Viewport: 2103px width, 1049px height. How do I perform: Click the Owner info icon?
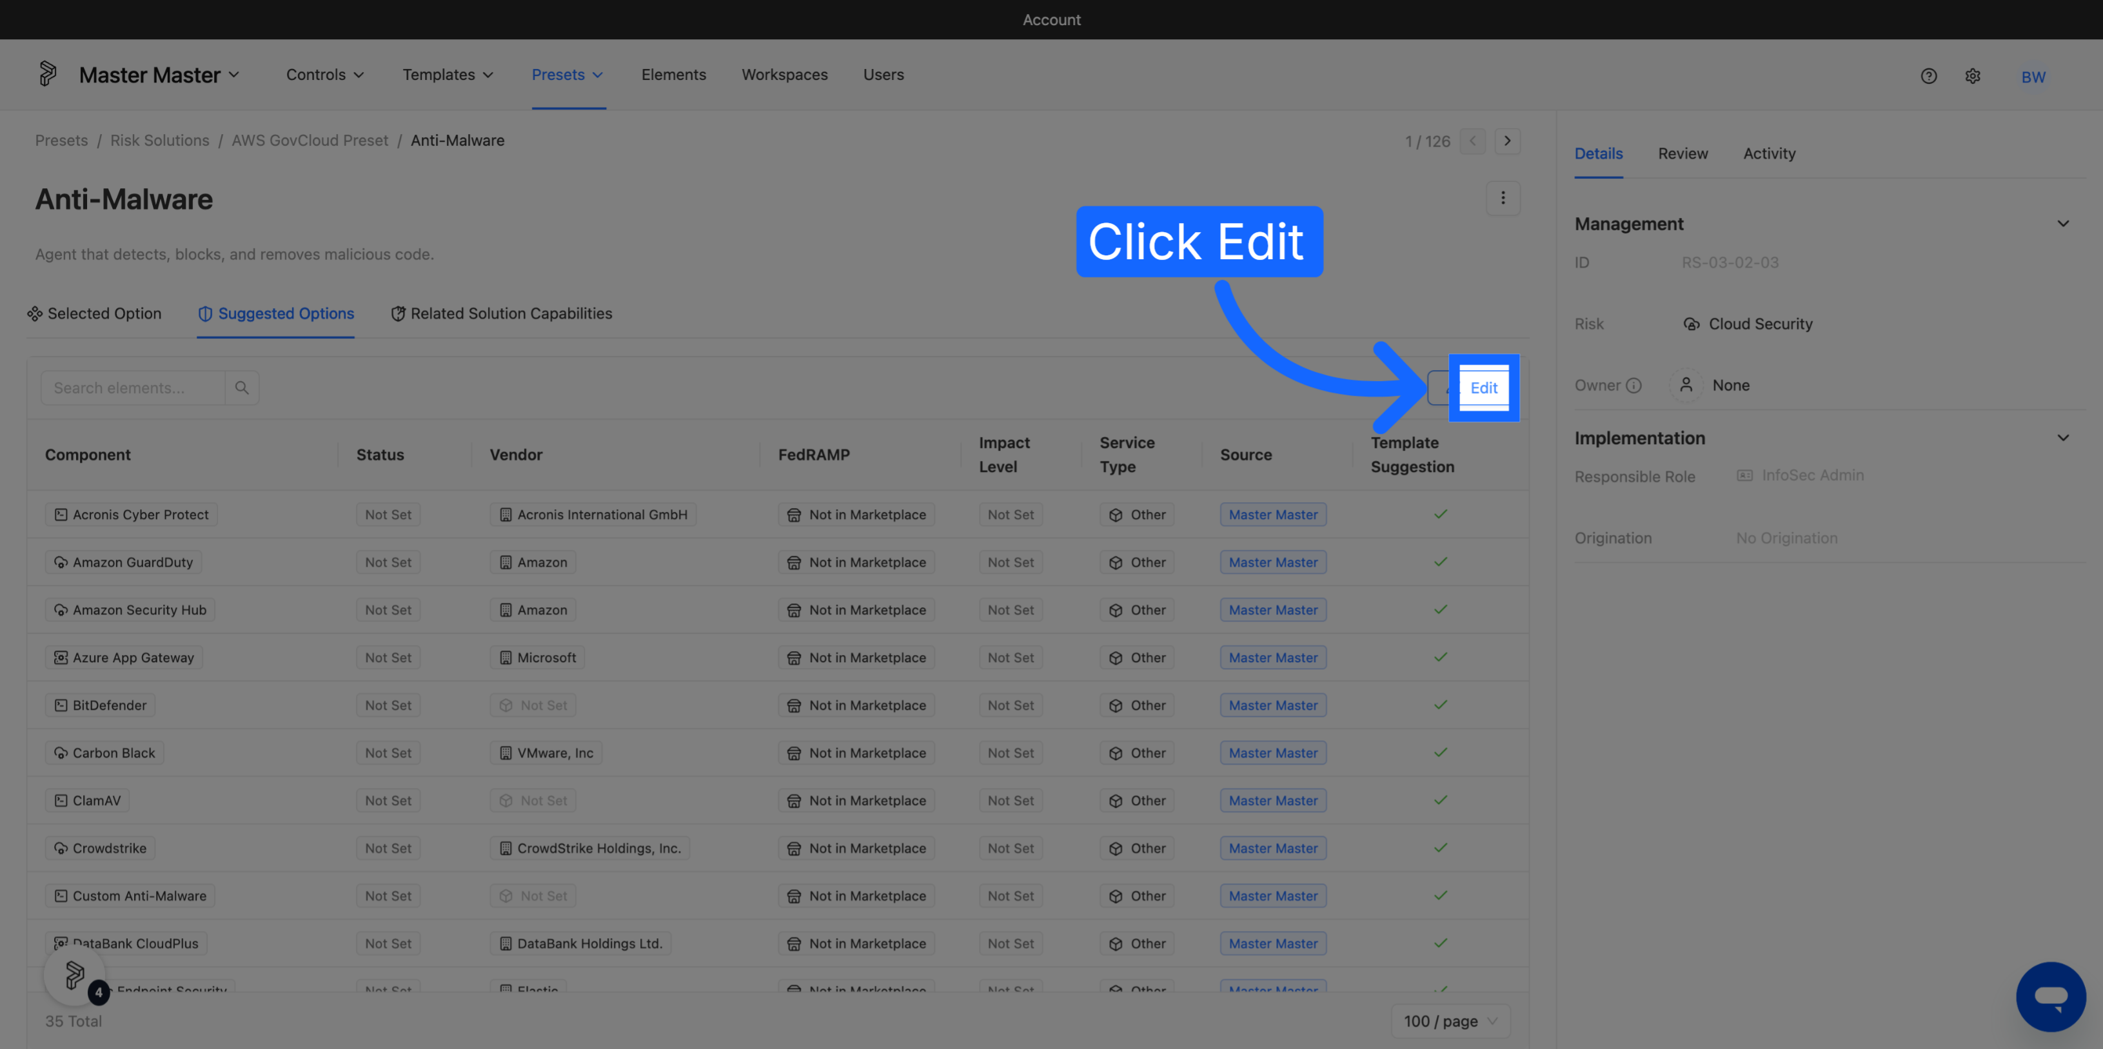(x=1633, y=386)
